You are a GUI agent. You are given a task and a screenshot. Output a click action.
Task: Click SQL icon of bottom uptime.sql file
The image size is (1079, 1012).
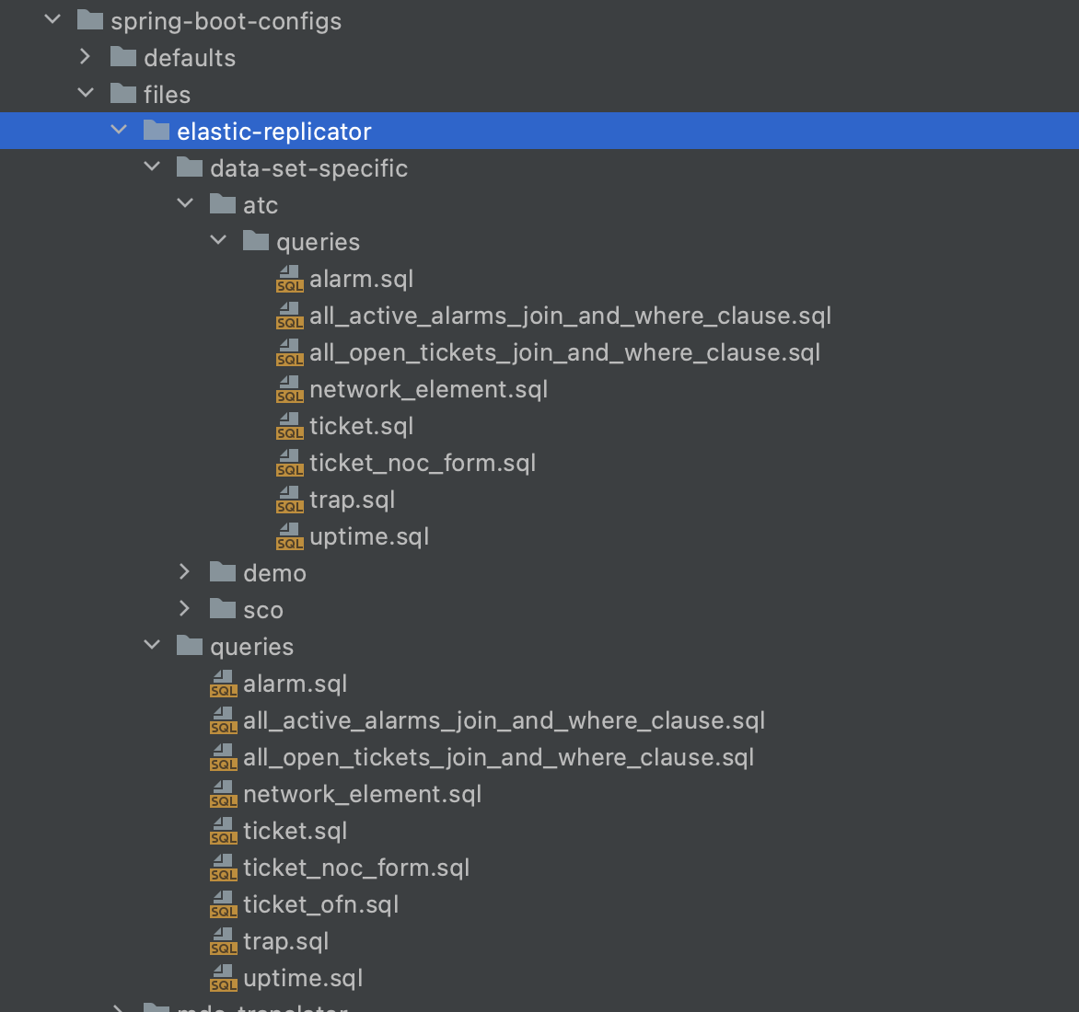[223, 978]
